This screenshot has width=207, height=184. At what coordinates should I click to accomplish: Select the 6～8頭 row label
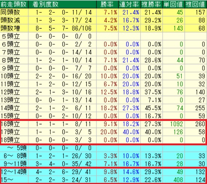15,156
